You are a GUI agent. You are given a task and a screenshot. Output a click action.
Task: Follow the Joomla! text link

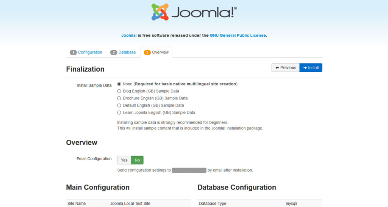[129, 35]
